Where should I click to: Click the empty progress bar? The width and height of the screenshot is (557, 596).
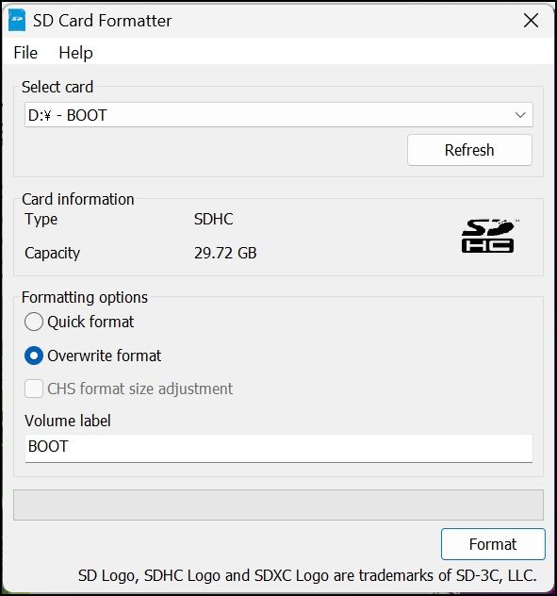(x=279, y=505)
